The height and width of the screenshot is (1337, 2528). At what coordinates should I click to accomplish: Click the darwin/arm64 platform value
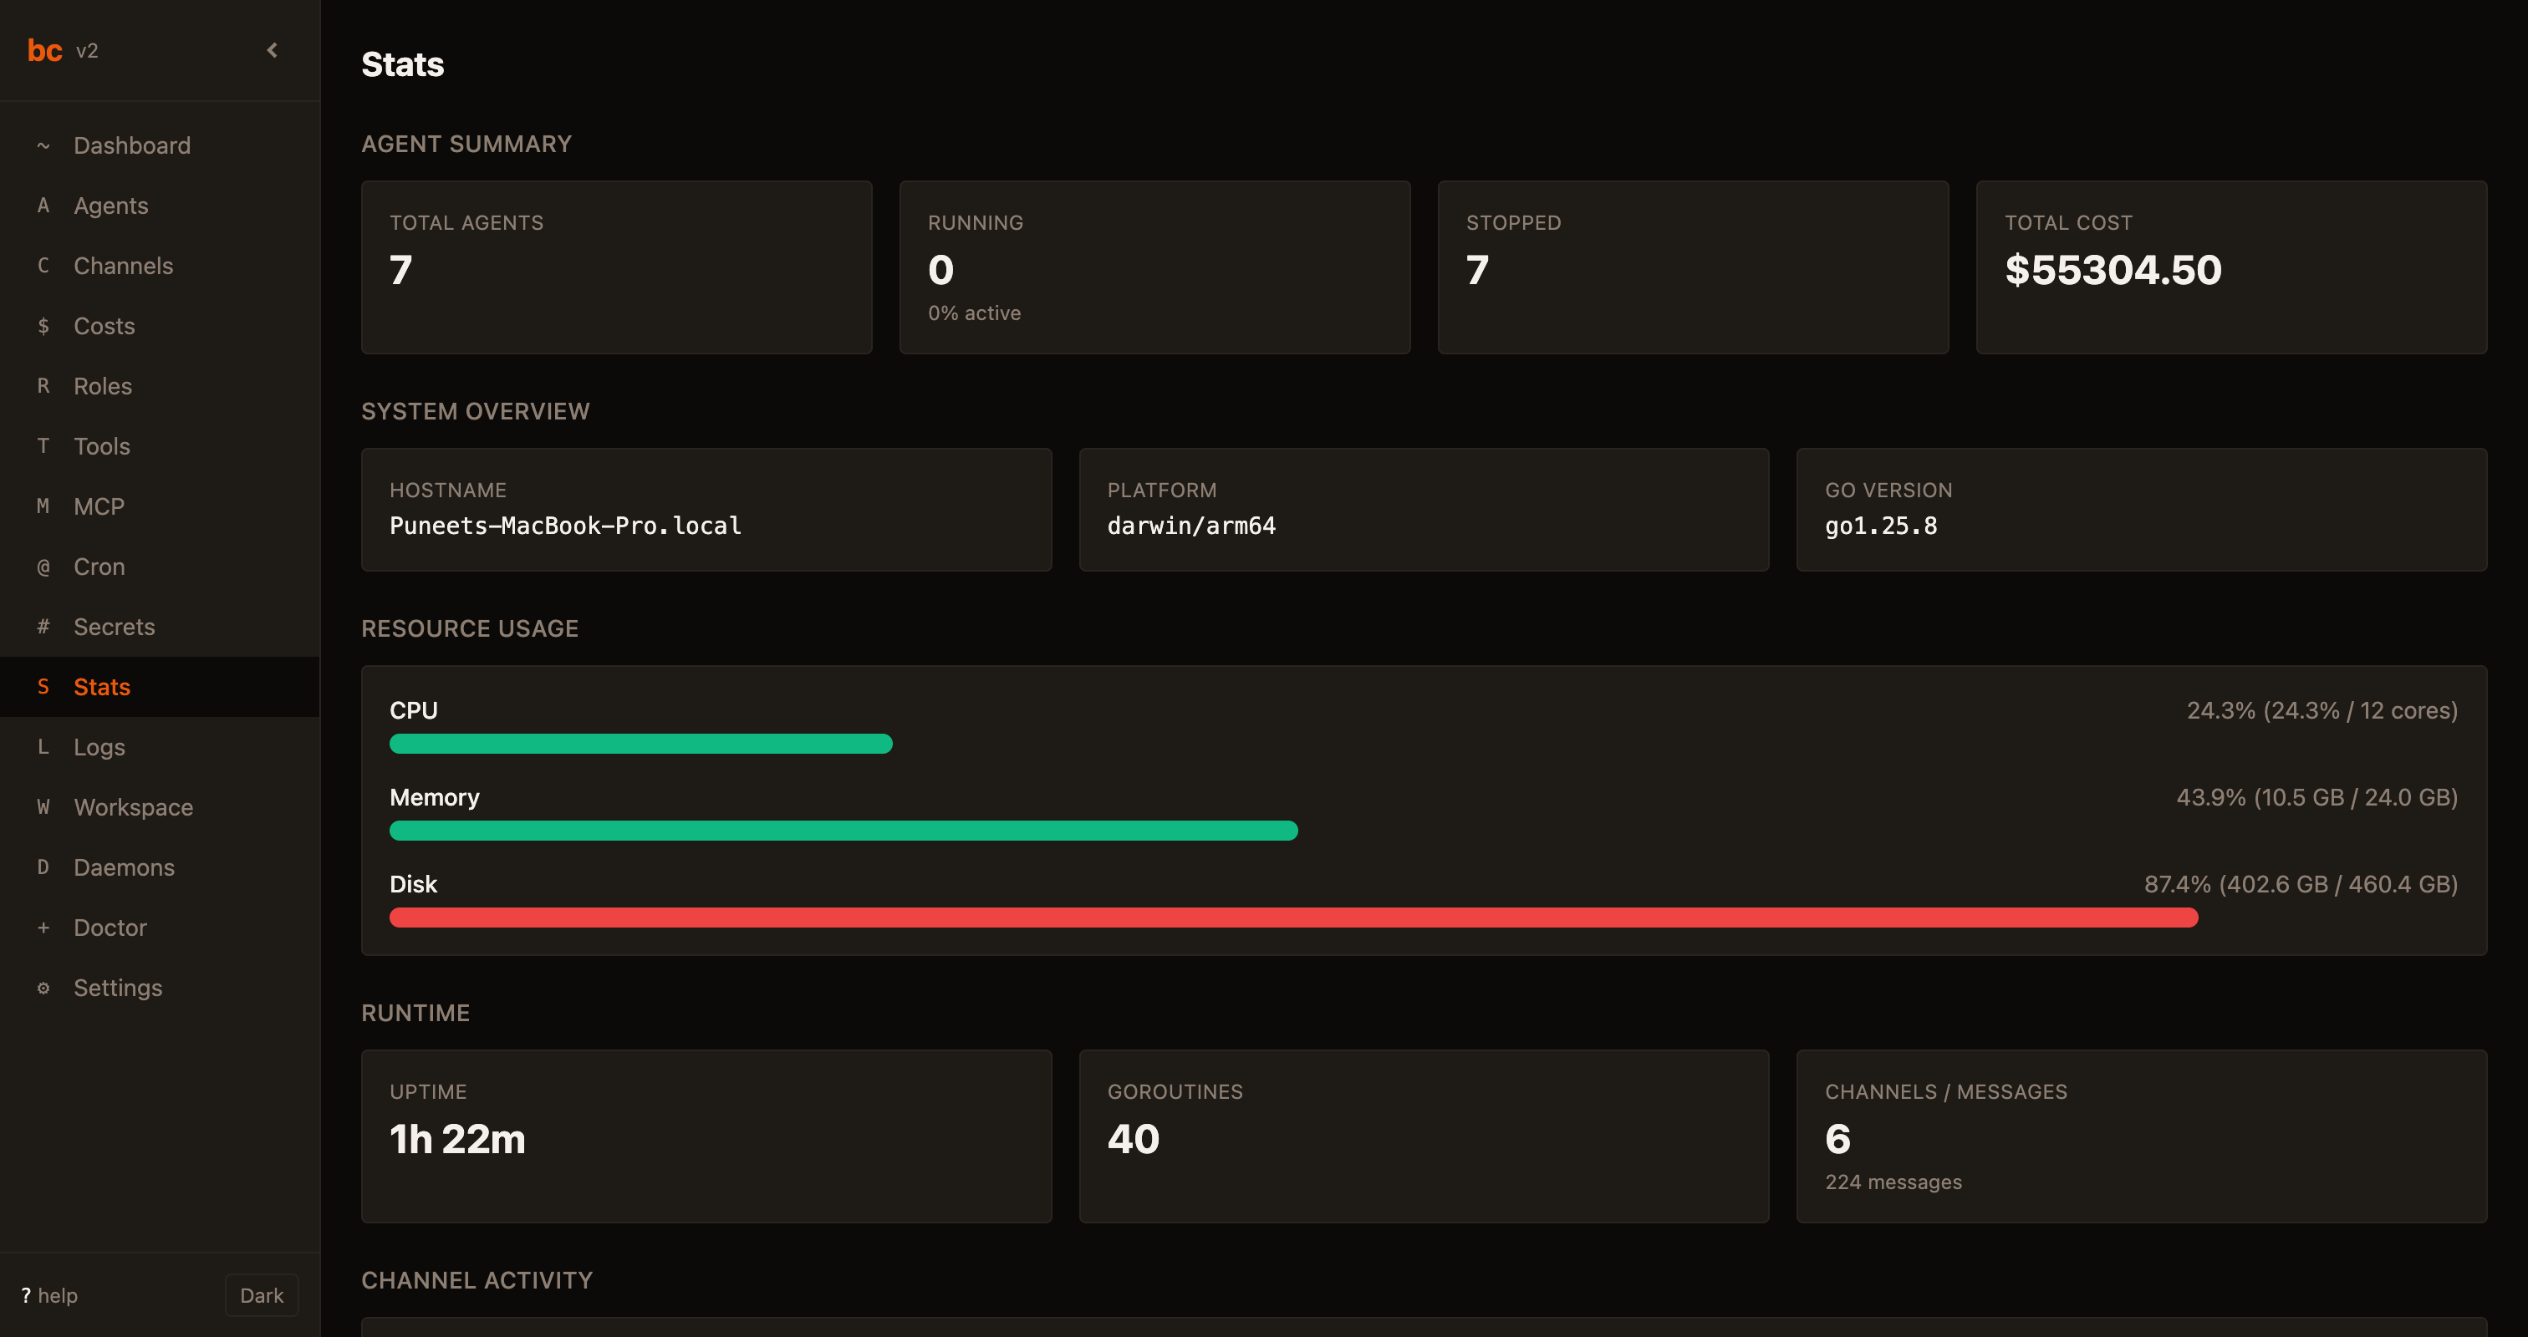click(x=1191, y=526)
